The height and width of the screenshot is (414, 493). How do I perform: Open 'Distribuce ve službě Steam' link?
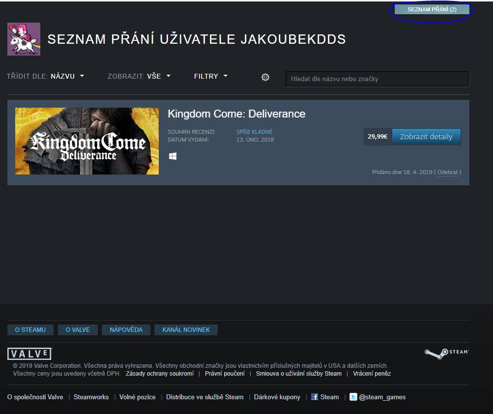204,397
